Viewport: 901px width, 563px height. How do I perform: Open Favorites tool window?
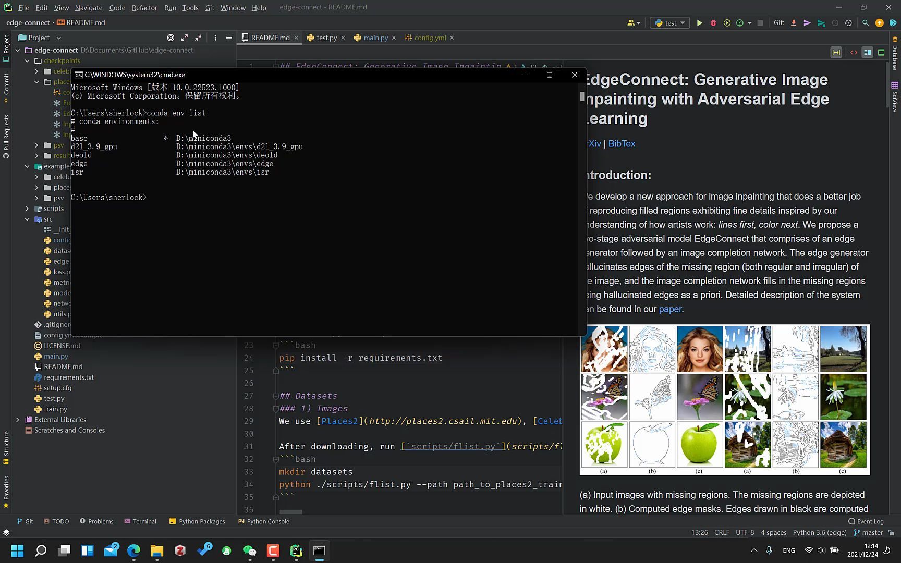(x=6, y=492)
